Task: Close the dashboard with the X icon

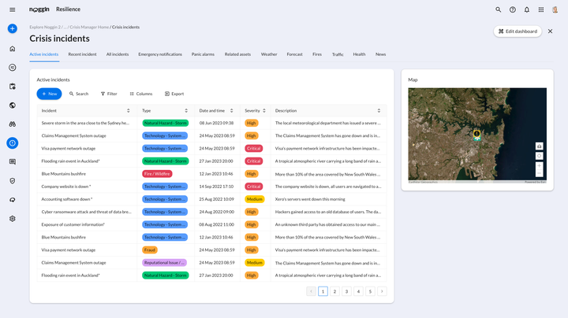Action: pyautogui.click(x=551, y=31)
